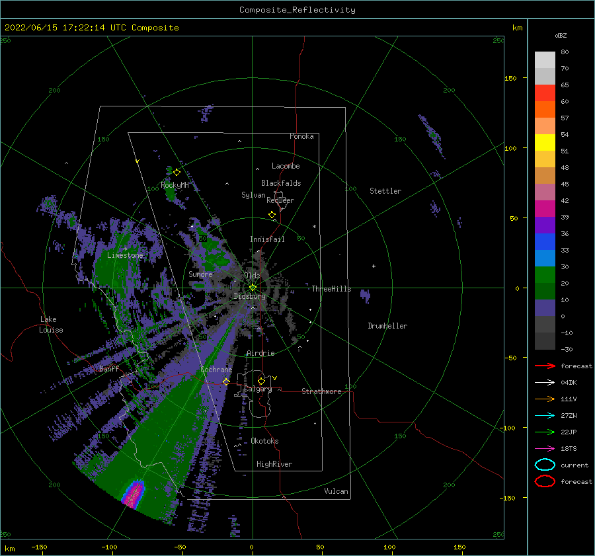This screenshot has width=595, height=556.
Task: Click the Limestone label
Action: 125,255
